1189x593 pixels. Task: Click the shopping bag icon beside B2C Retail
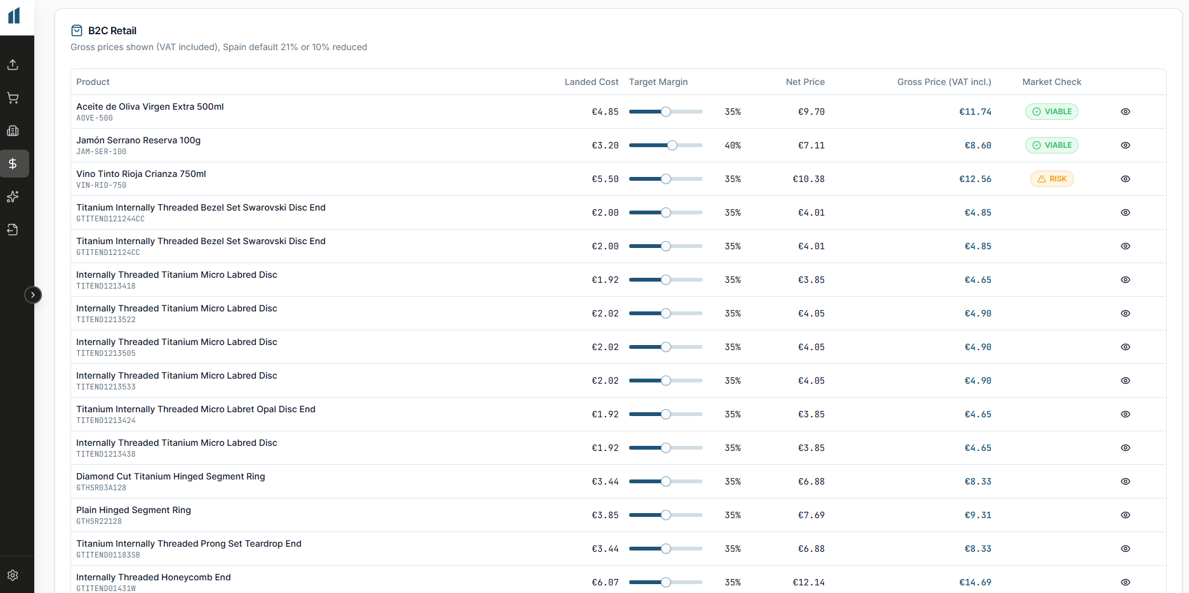click(76, 30)
